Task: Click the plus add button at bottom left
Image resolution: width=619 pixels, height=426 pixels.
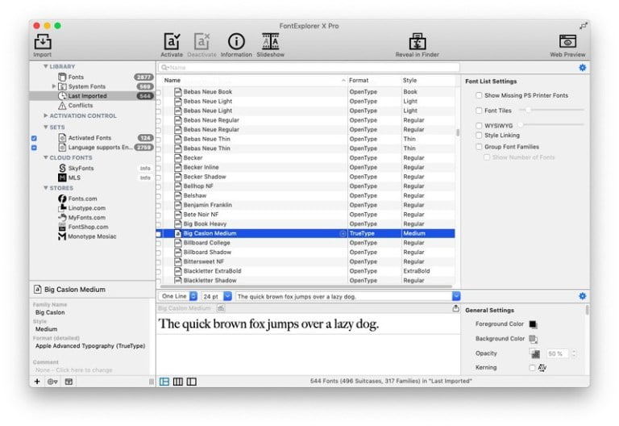Action: (37, 382)
